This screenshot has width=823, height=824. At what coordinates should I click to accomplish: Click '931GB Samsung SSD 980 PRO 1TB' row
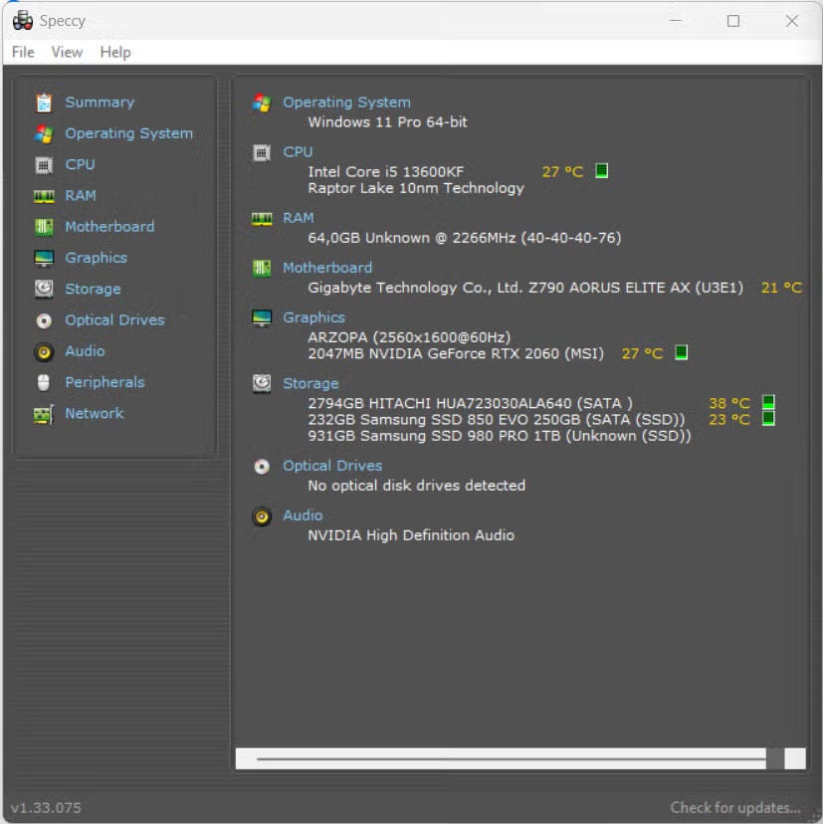click(500, 436)
